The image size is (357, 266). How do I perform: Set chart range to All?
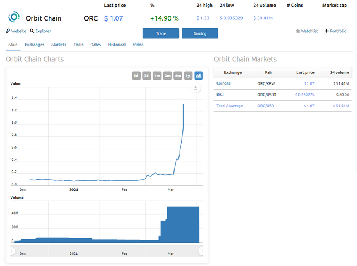[199, 76]
